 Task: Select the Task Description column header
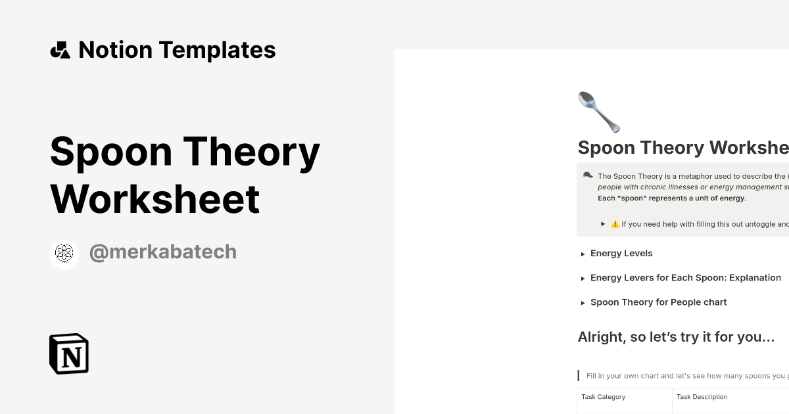tap(702, 397)
